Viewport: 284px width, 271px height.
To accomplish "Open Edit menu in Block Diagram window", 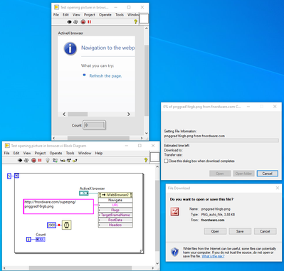I will [16, 153].
